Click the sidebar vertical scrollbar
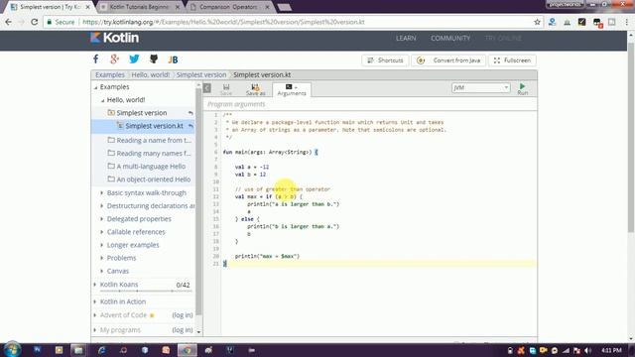This screenshot has width=635, height=357. pyautogui.click(x=198, y=202)
